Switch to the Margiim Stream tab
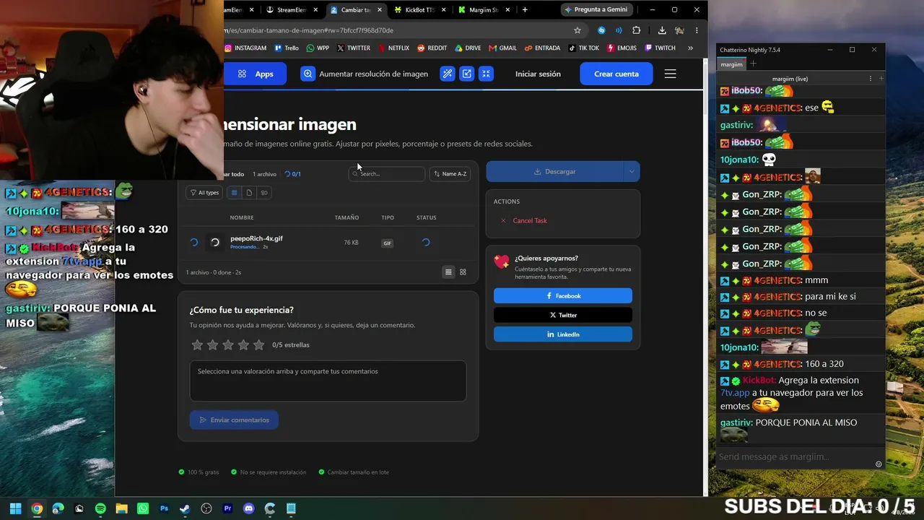The width and height of the screenshot is (924, 520). click(485, 10)
